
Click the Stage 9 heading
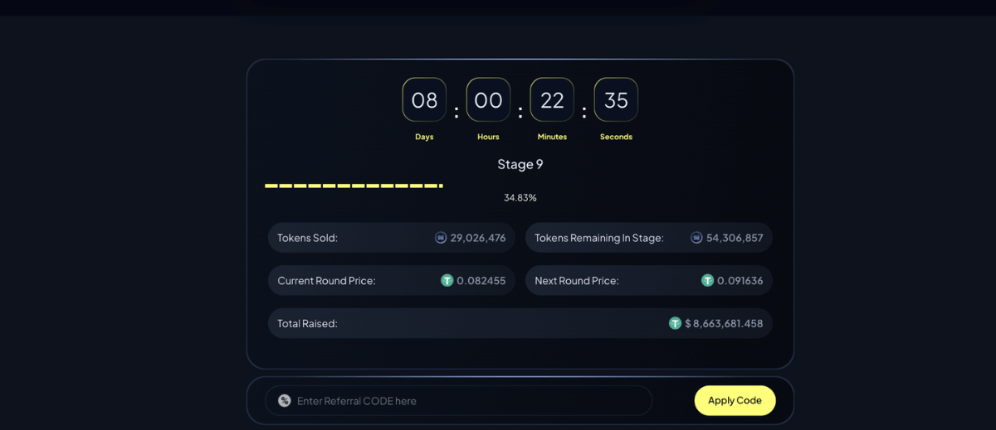pyautogui.click(x=520, y=164)
